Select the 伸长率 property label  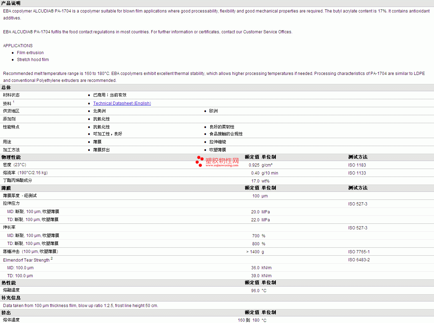pyautogui.click(x=9, y=227)
